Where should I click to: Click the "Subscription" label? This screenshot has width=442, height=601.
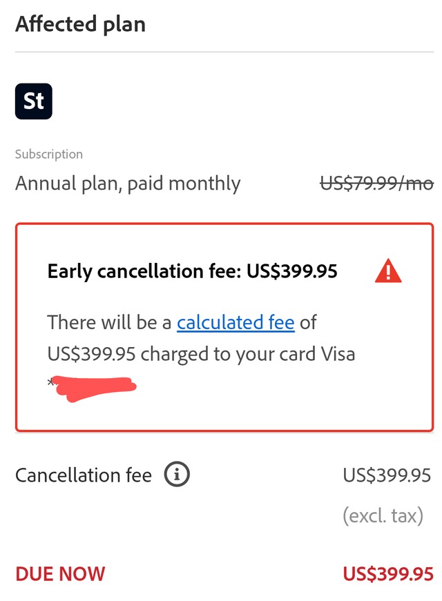pos(49,154)
